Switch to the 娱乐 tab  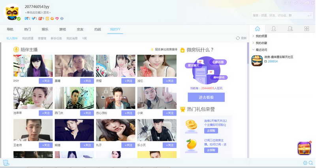(x=45, y=29)
